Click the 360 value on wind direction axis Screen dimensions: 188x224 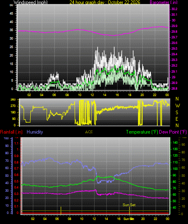(13, 100)
